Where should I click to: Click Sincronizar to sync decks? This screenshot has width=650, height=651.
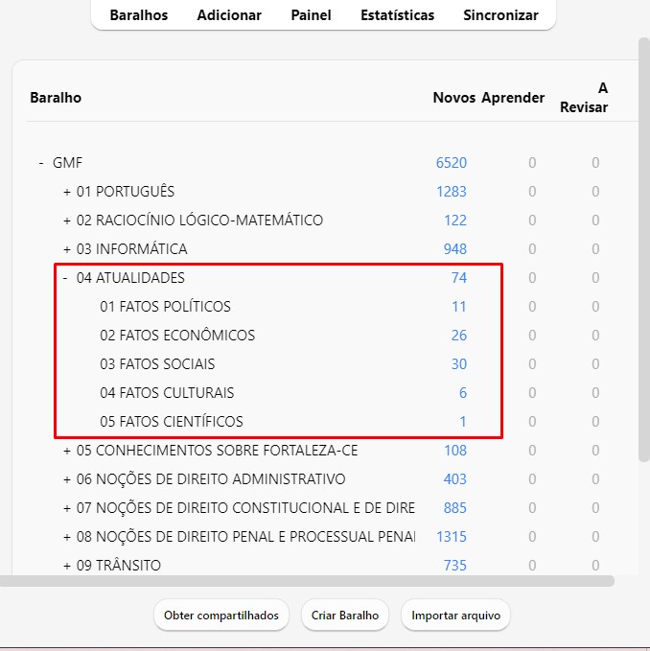(500, 15)
